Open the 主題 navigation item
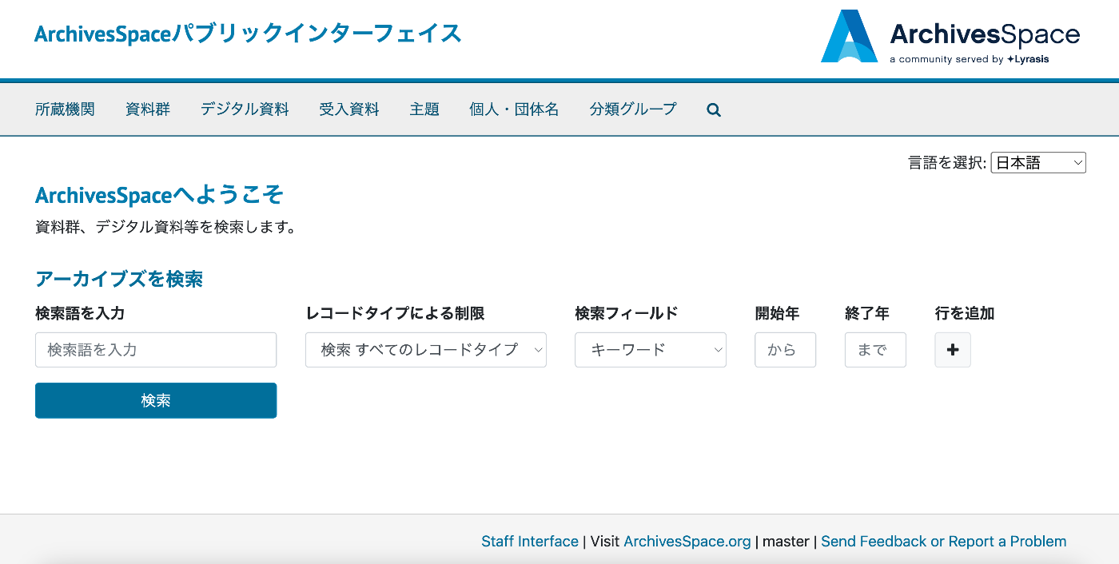 (x=424, y=109)
